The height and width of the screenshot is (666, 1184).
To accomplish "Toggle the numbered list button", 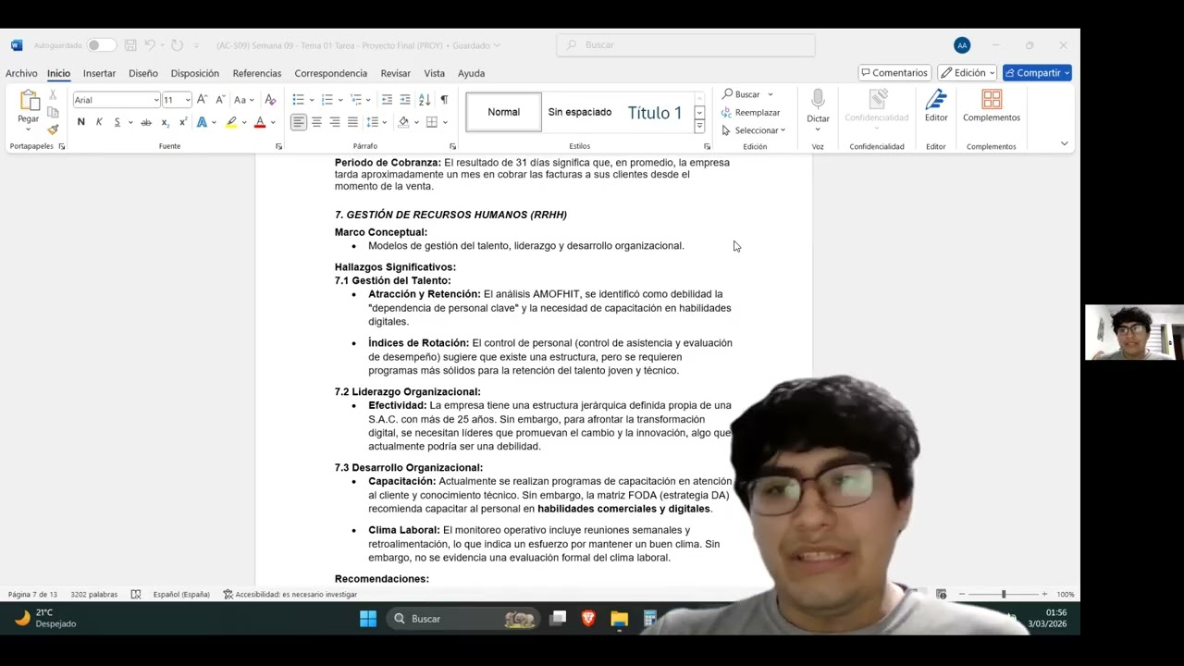I will [x=327, y=100].
